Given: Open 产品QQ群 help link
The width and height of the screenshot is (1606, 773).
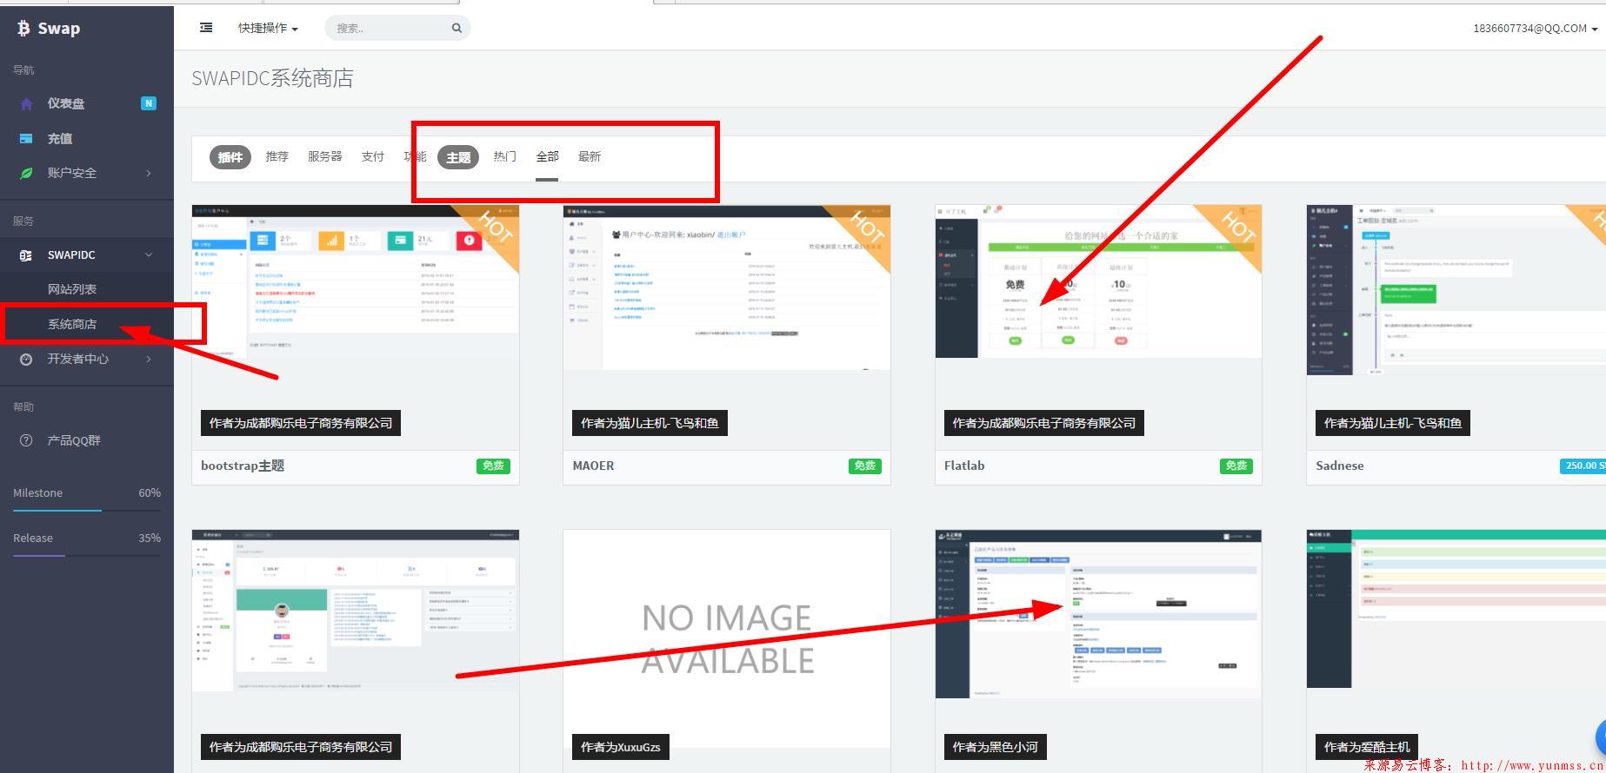Looking at the screenshot, I should 74,440.
